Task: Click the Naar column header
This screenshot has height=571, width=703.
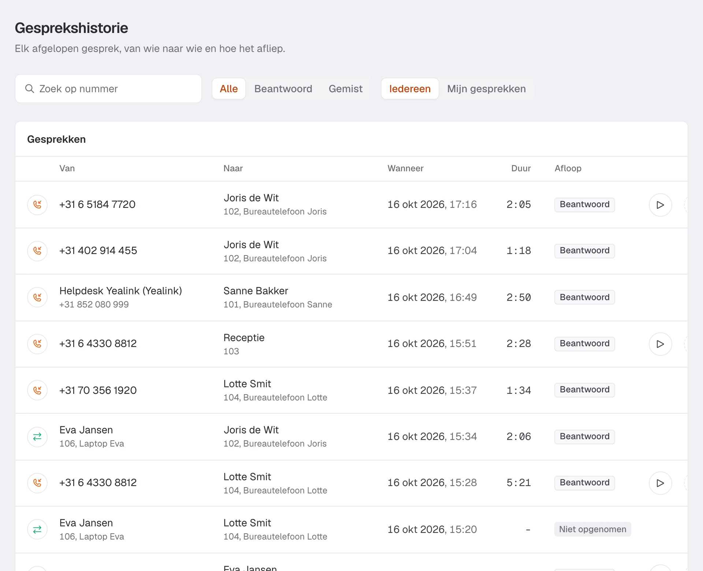Action: point(233,168)
